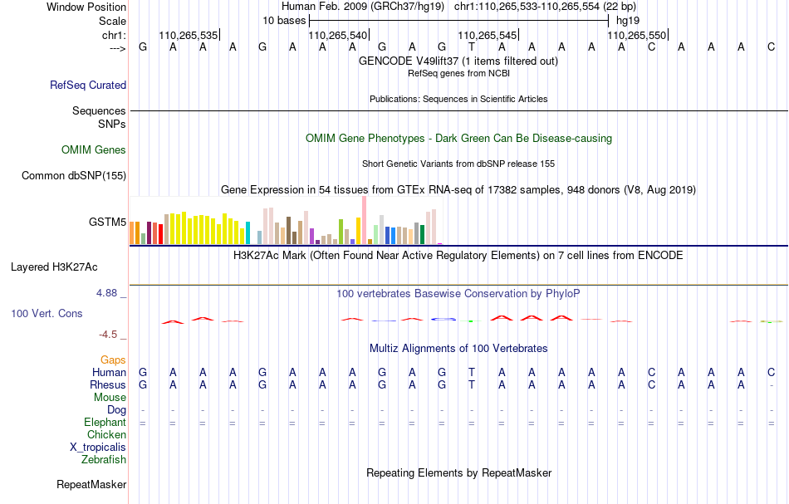Open the Basewise Conservation by PhyloP title

click(x=458, y=294)
